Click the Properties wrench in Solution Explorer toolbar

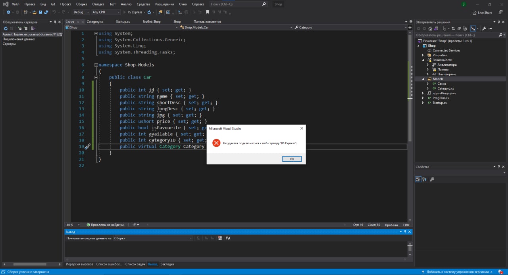[484, 29]
